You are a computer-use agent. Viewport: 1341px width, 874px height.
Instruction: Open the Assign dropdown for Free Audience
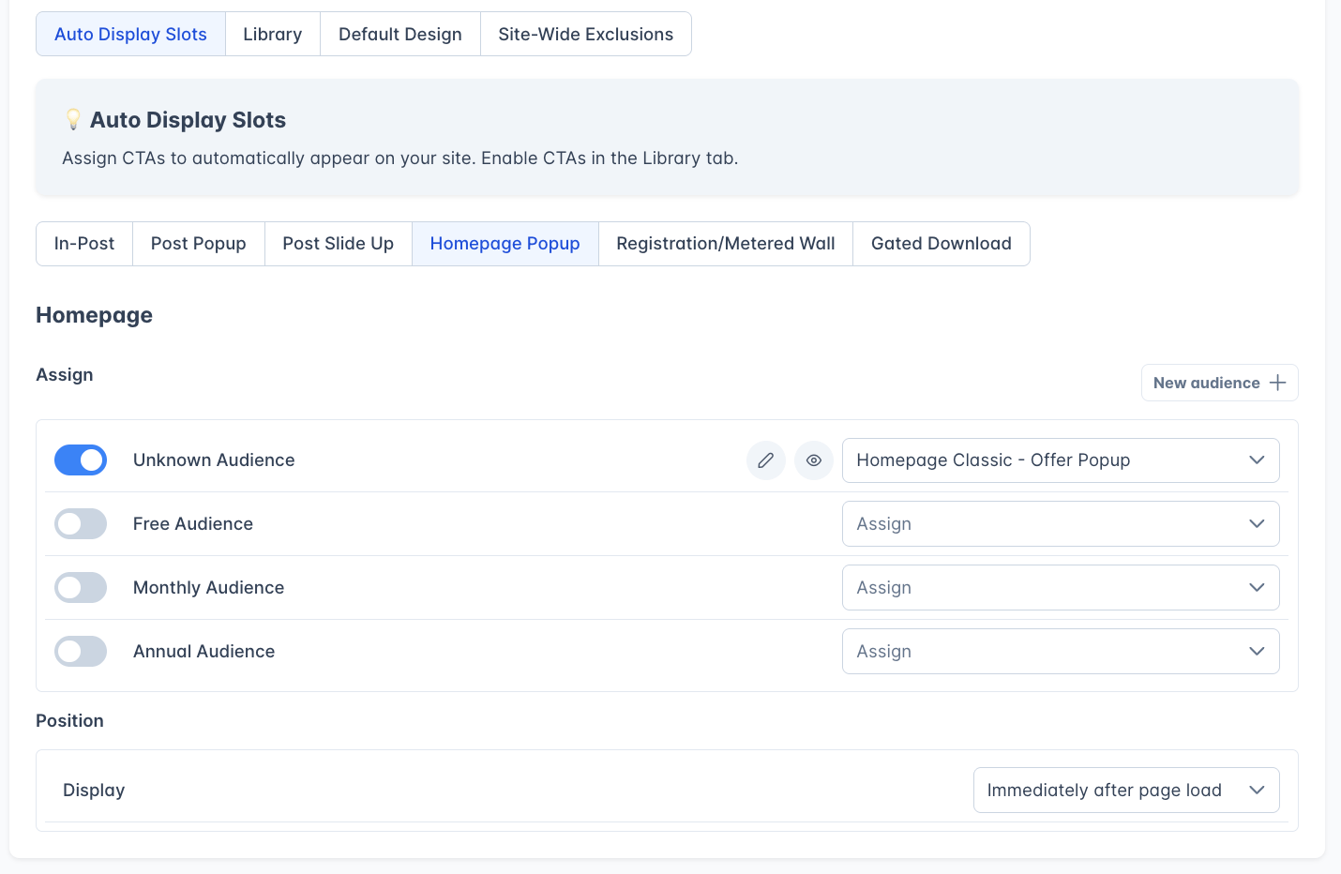pos(1061,524)
